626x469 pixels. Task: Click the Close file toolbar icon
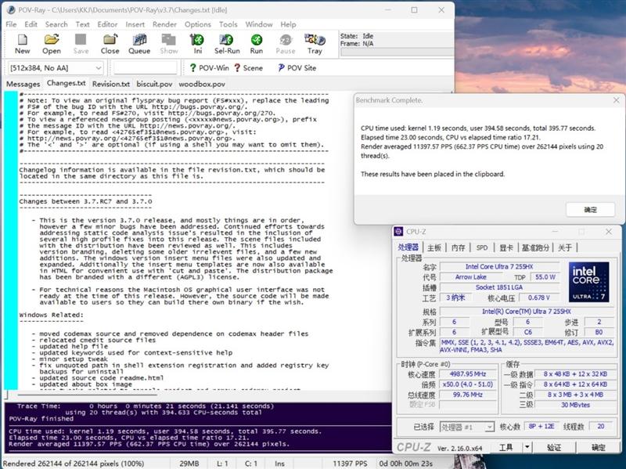pos(110,42)
